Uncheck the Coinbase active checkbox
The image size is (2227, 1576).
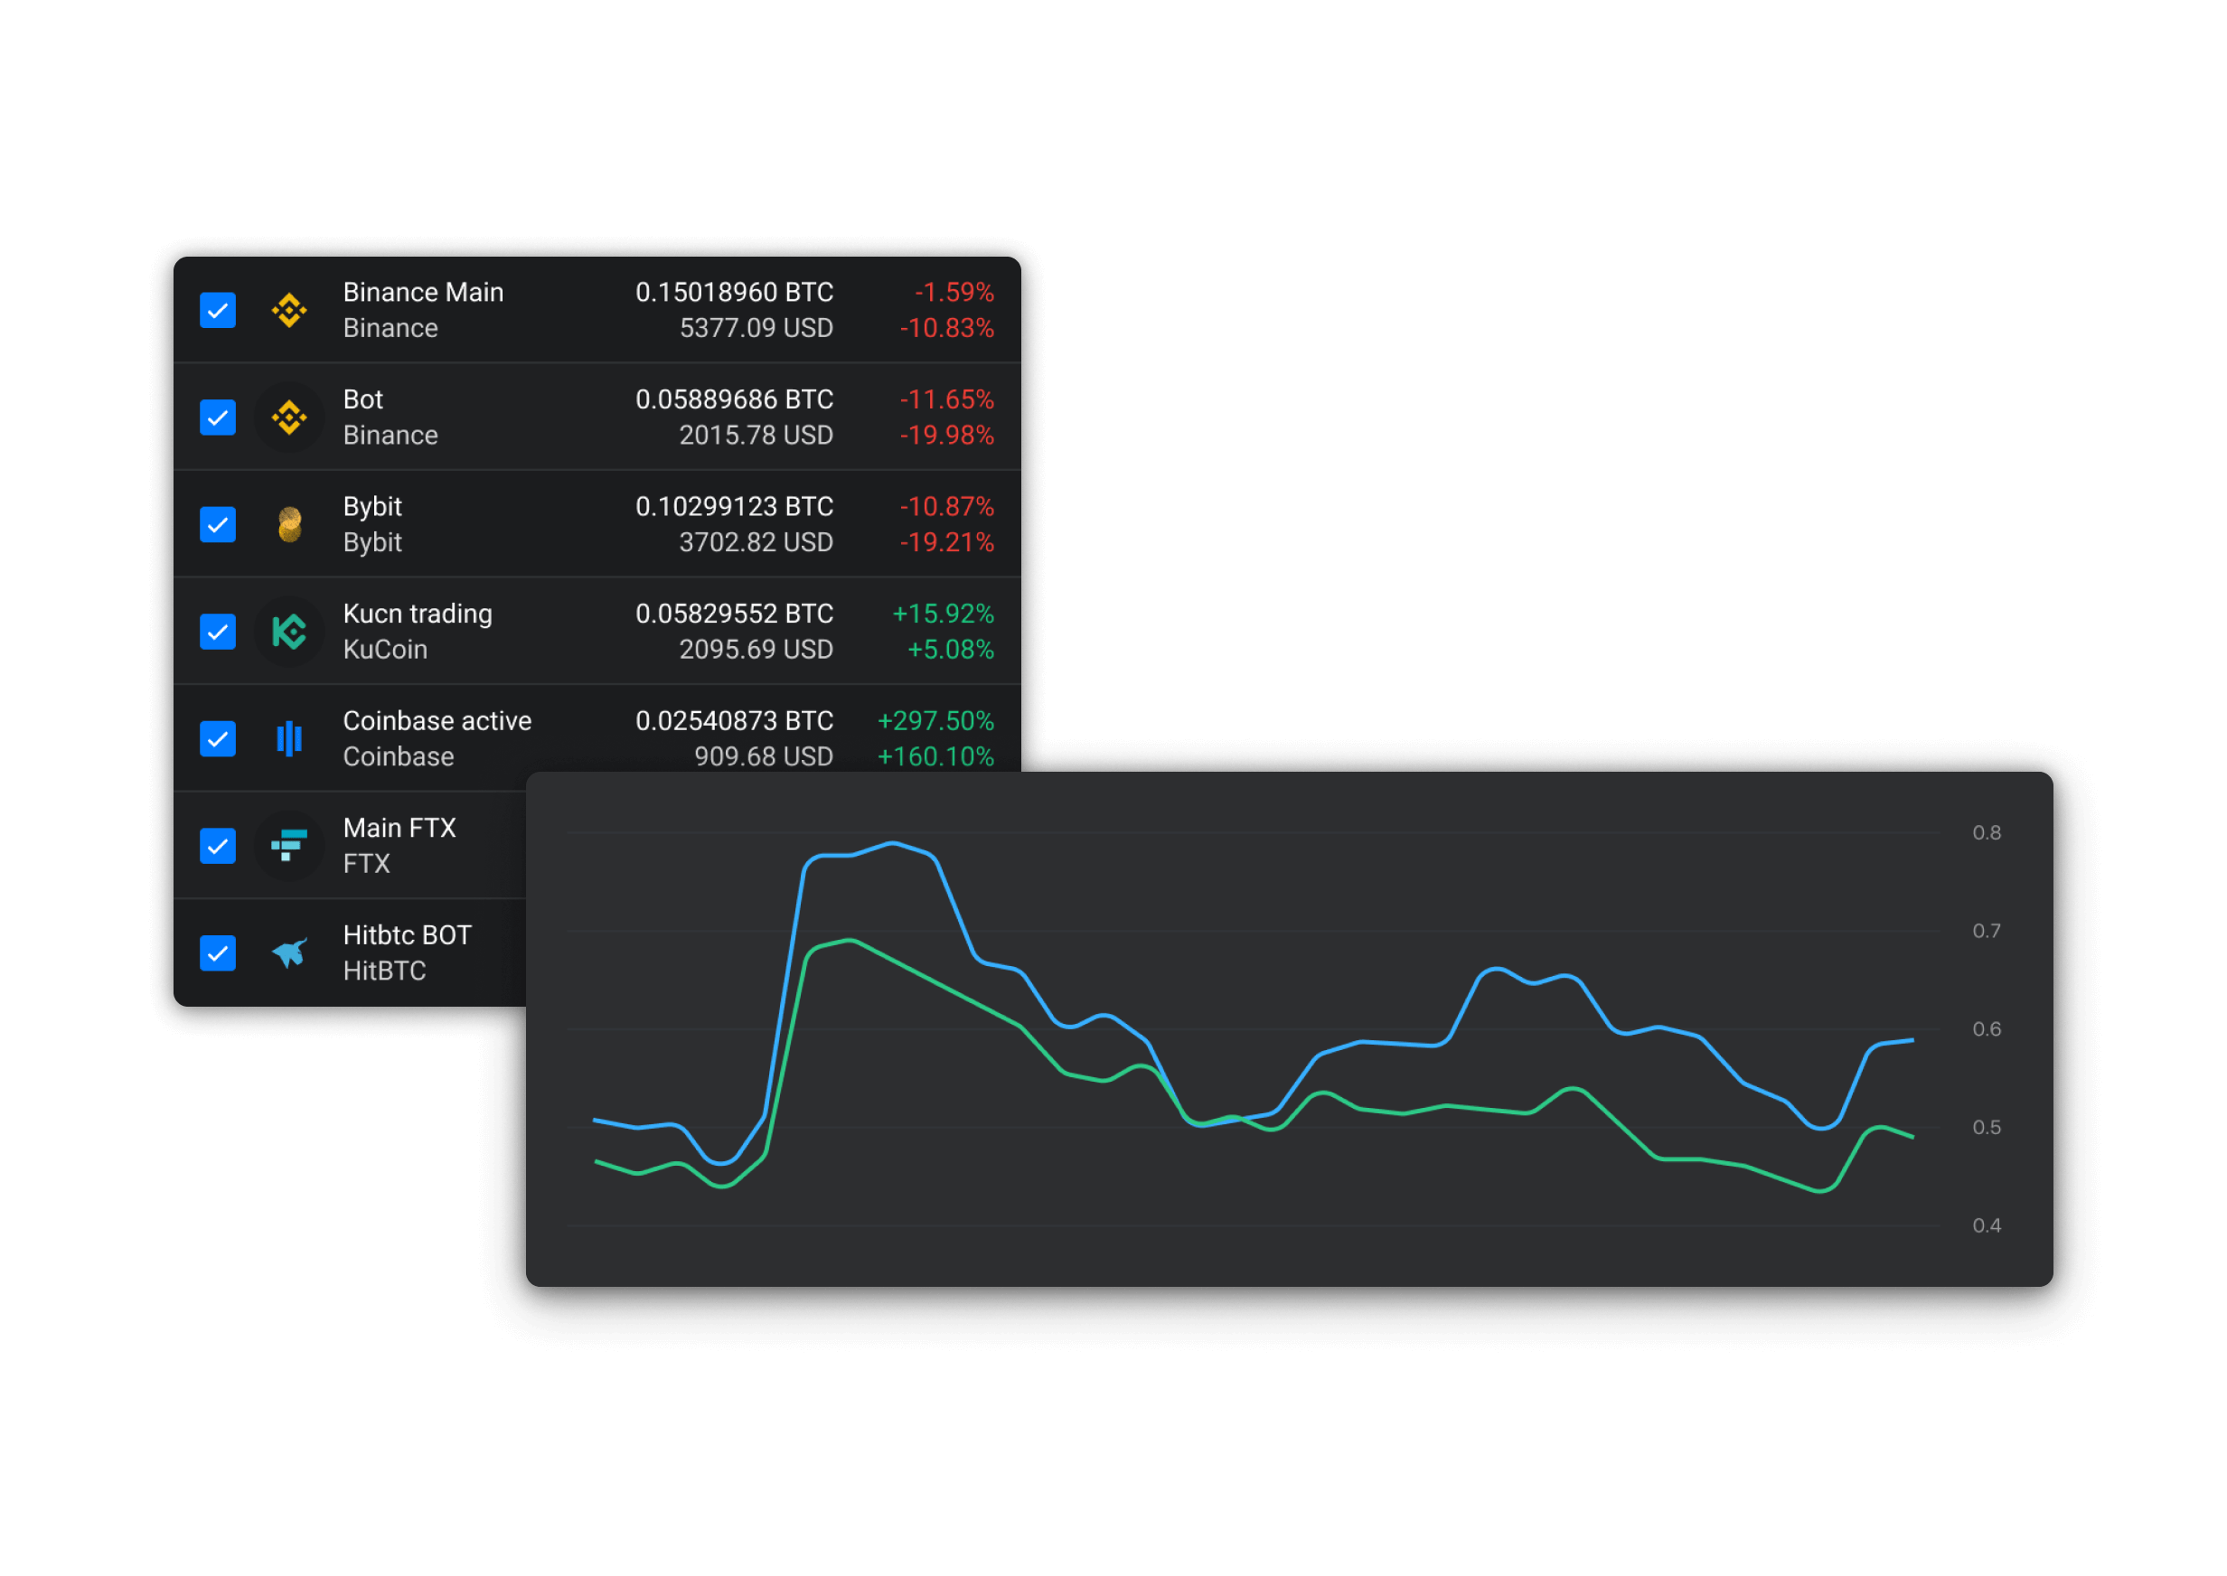[217, 738]
